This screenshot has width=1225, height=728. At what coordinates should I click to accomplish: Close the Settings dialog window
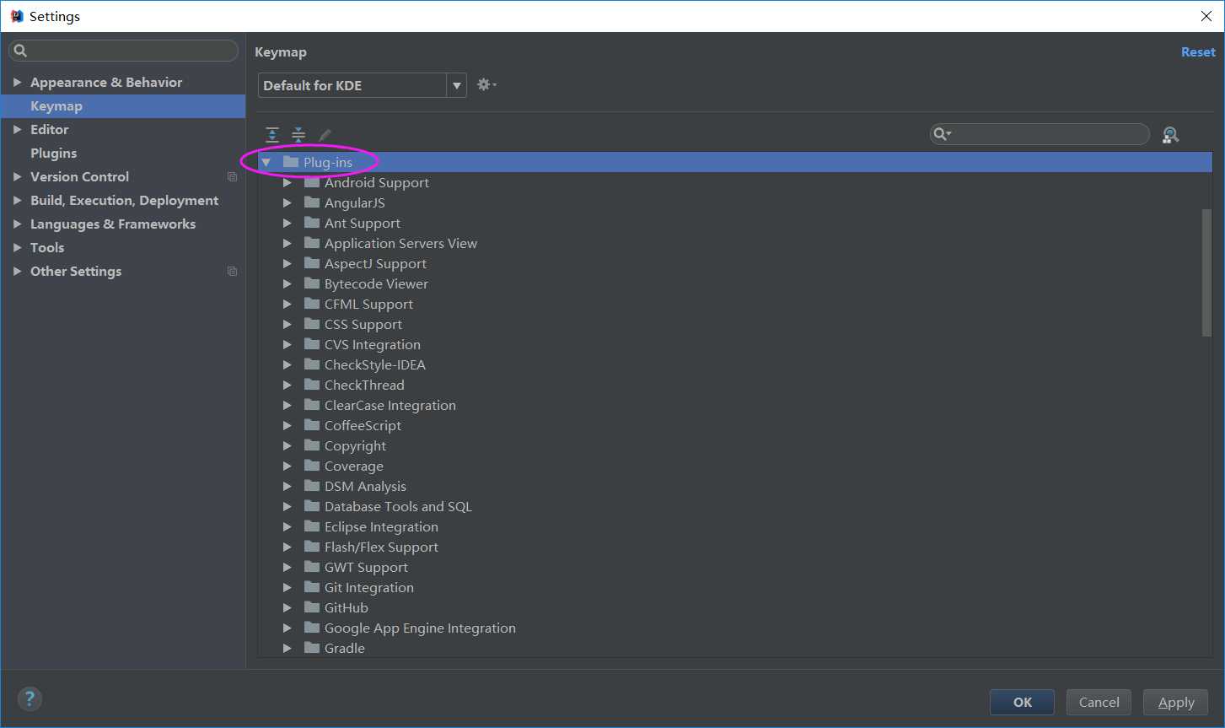(x=1206, y=16)
